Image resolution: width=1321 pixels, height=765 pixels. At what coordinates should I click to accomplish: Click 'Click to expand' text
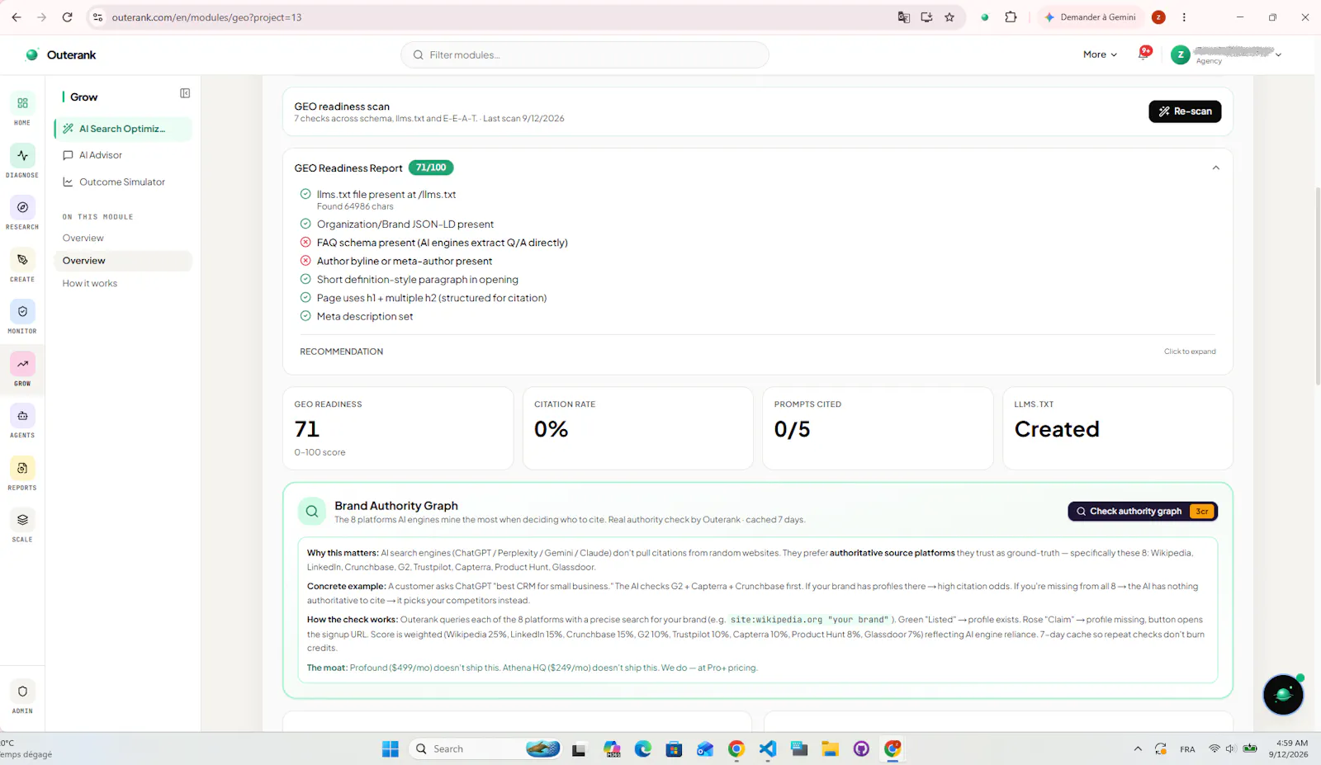point(1190,352)
